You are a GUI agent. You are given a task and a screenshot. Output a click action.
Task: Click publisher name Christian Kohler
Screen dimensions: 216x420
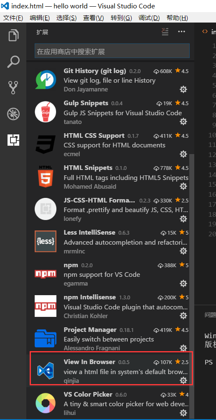coord(86,316)
